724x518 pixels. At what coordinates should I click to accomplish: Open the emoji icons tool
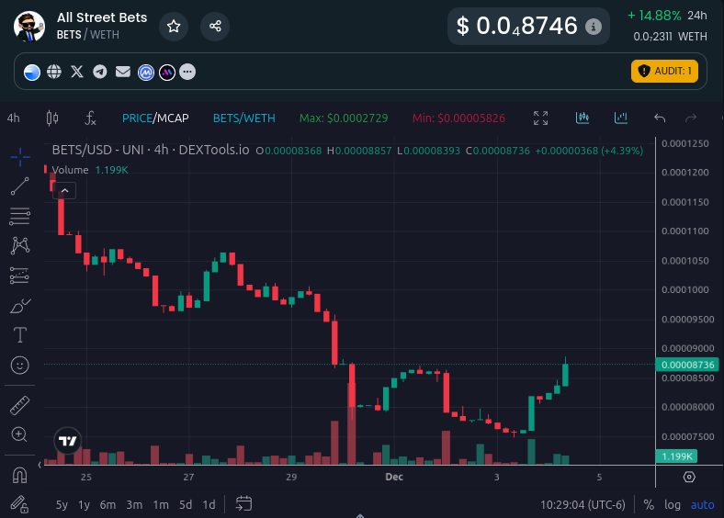point(20,366)
